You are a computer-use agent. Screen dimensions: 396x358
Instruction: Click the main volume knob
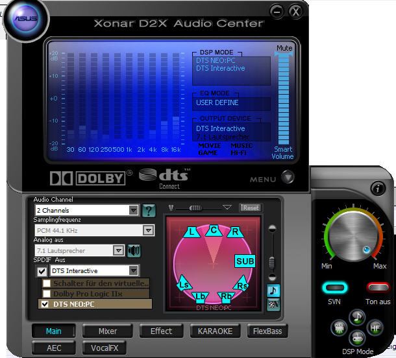[353, 236]
